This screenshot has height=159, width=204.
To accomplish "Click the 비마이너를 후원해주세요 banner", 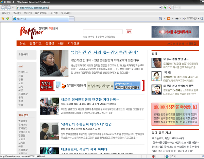I will (x=175, y=32).
